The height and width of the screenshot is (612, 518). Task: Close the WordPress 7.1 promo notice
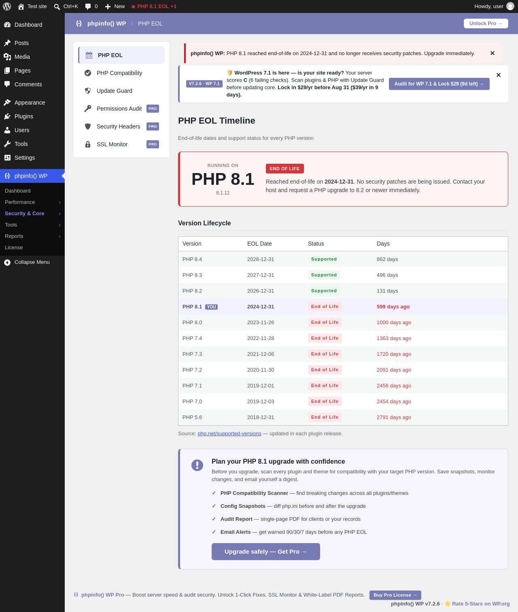click(499, 75)
